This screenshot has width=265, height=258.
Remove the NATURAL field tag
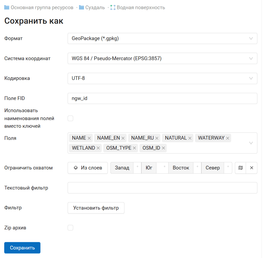(190, 138)
